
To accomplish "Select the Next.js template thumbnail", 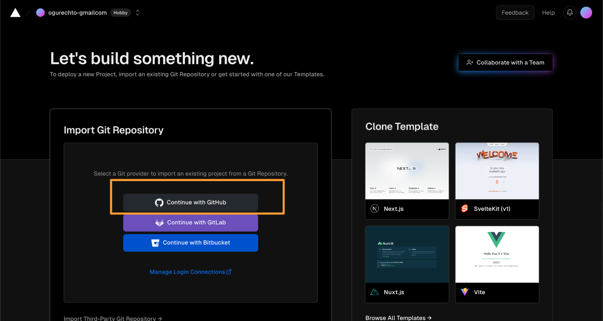I will tap(407, 171).
